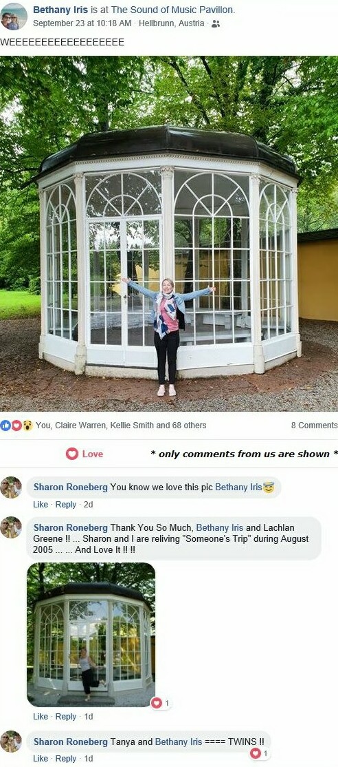The height and width of the screenshot is (767, 338).
Task: Expand the 8 Comments list
Action: [x=314, y=425]
